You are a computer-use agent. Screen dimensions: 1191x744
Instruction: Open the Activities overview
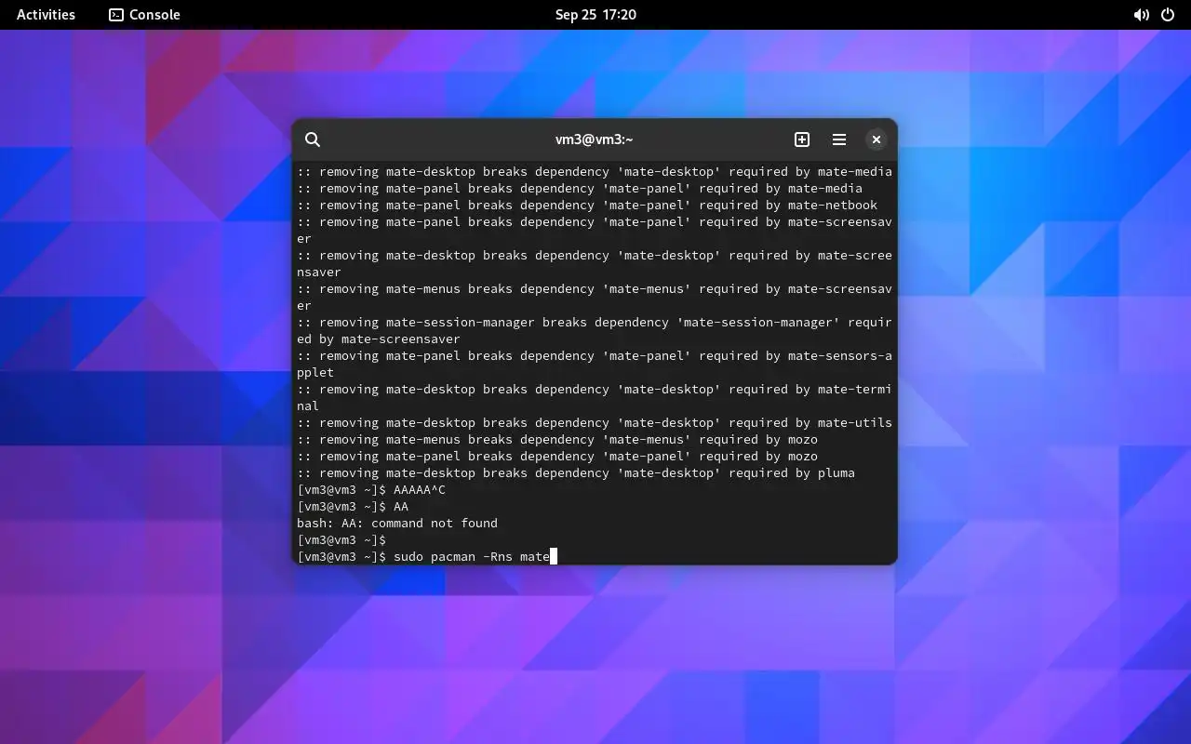coord(46,15)
